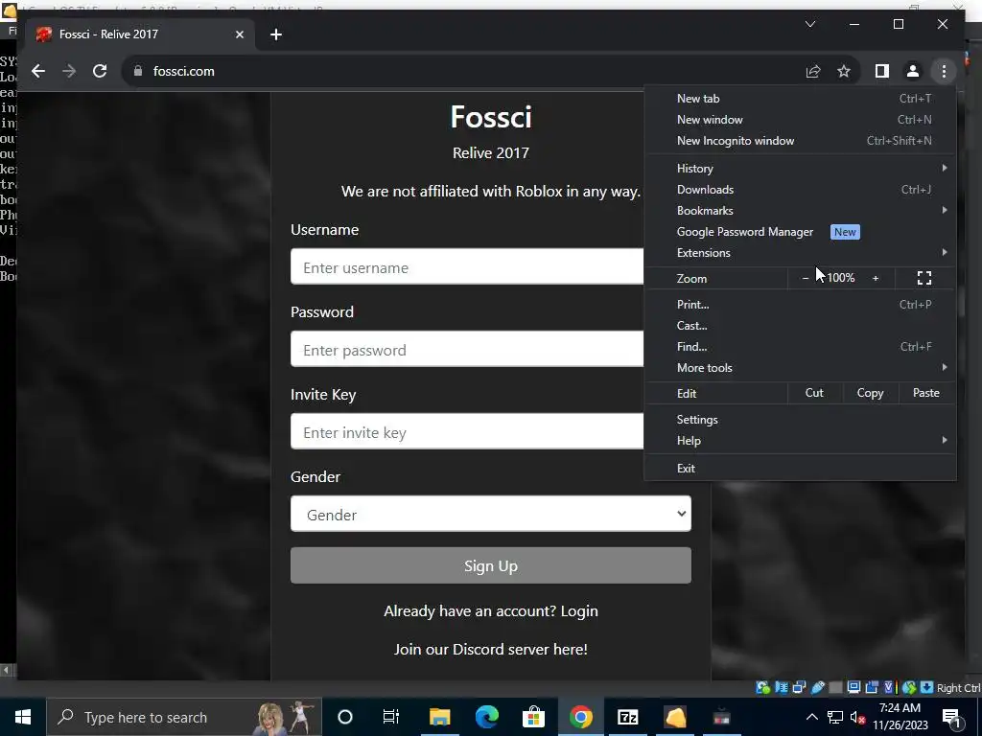The width and height of the screenshot is (982, 736).
Task: Click the muted volume tray icon
Action: tap(858, 717)
